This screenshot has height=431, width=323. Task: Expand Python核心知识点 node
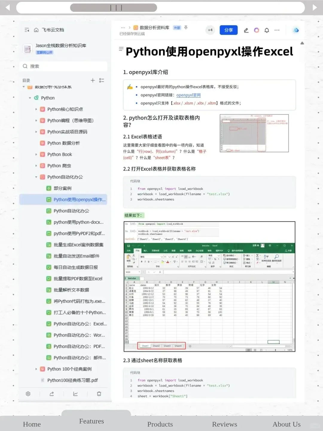point(36,109)
